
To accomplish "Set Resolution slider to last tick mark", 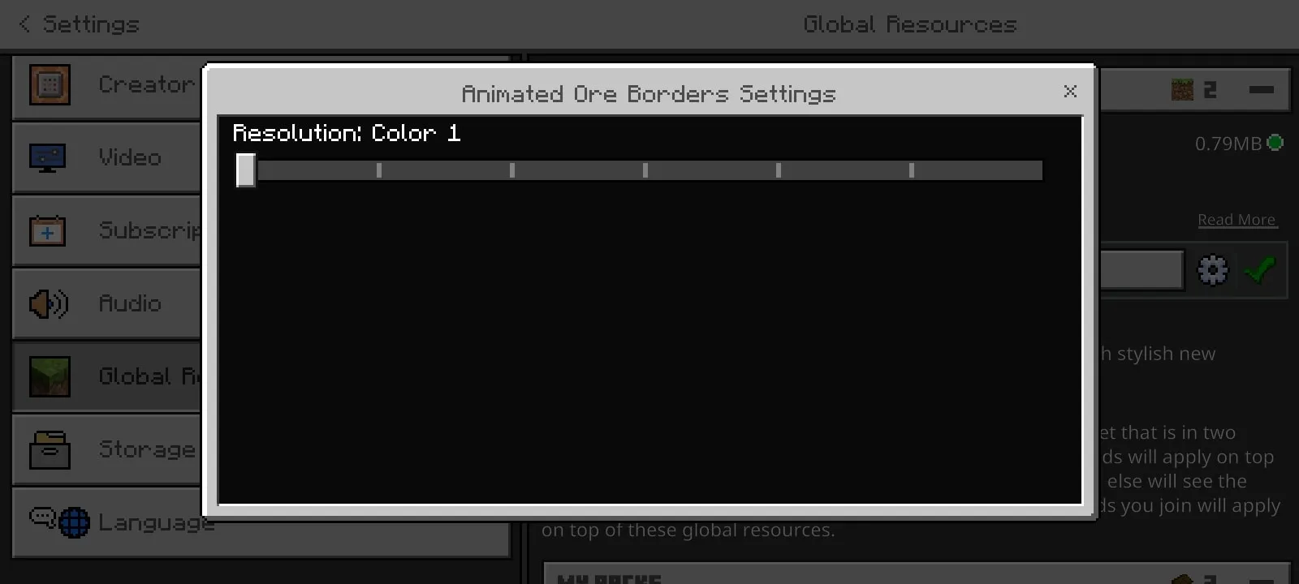I will tap(912, 170).
